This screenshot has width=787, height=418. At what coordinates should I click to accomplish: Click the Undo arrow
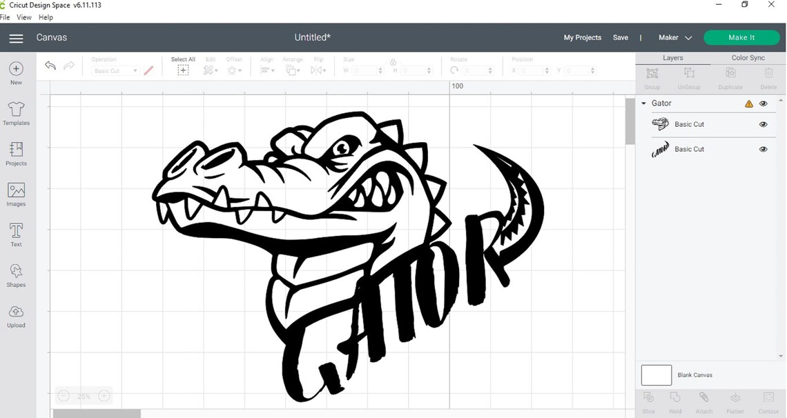point(50,65)
